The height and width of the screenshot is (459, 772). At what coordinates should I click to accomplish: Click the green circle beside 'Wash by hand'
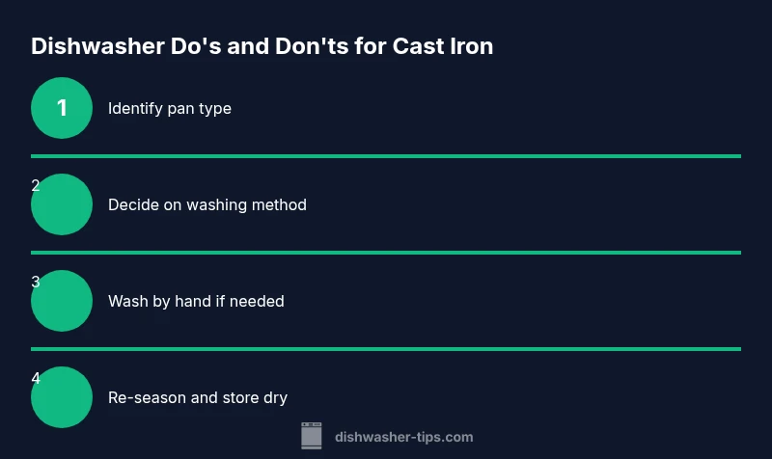click(x=62, y=301)
